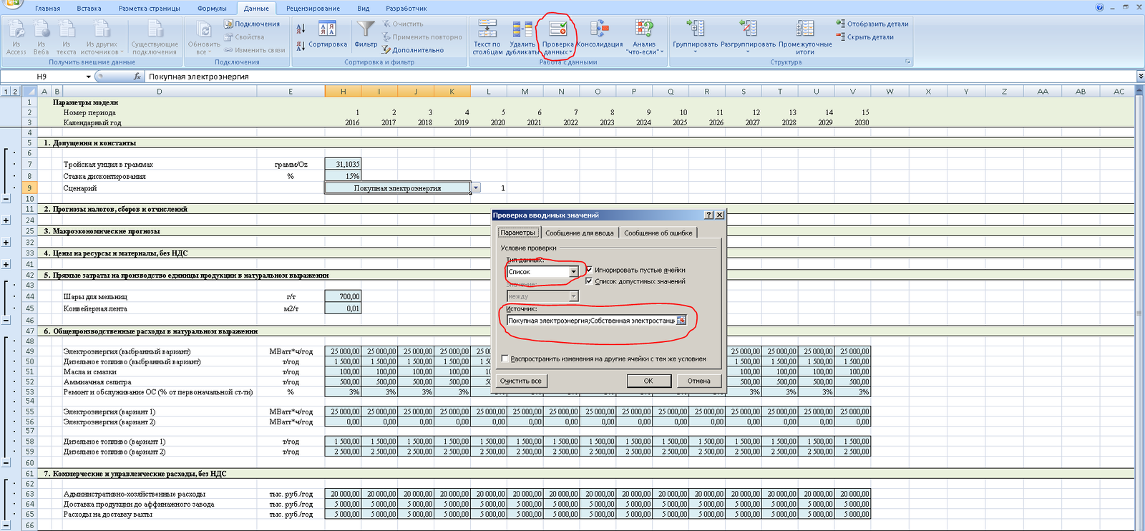1145x531 pixels.
Task: Click the Очистить все button
Action: 521,381
